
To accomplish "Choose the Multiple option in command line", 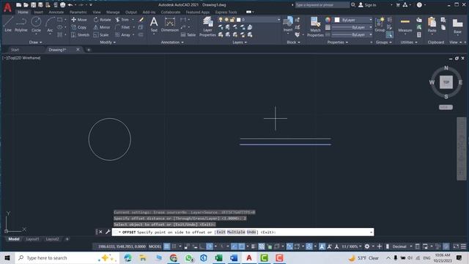I will (x=236, y=232).
